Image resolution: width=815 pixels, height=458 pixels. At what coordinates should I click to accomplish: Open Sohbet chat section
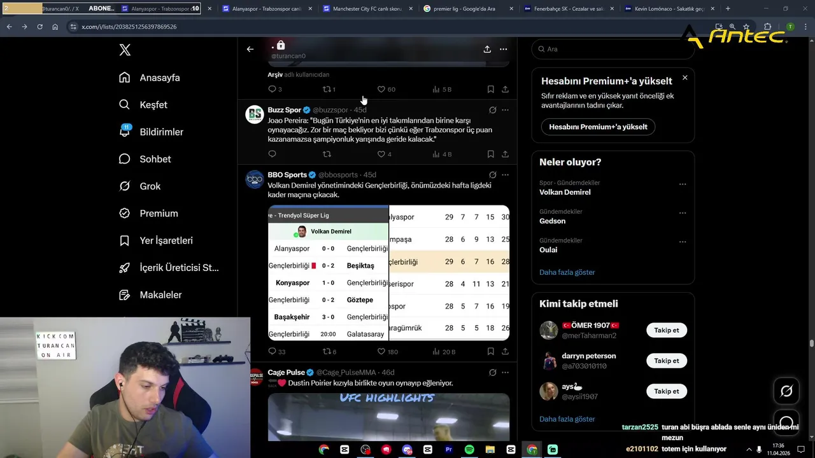145,159
